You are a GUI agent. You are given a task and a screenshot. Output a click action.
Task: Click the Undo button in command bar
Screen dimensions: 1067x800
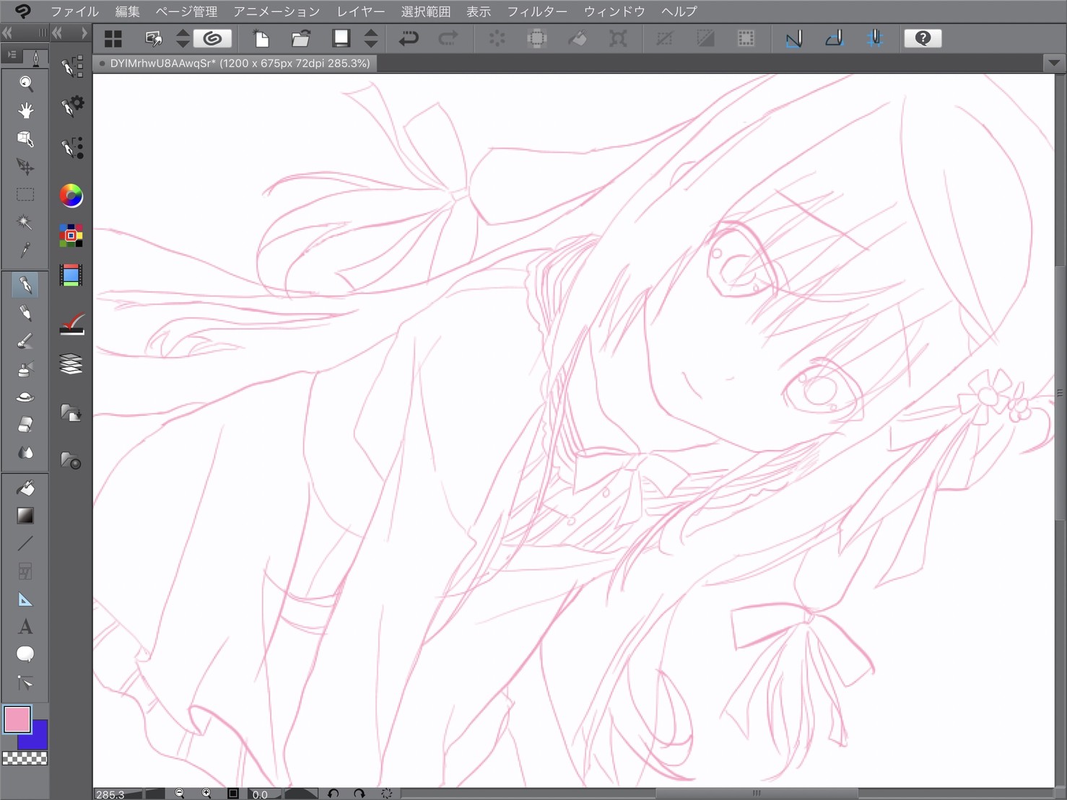(x=409, y=38)
